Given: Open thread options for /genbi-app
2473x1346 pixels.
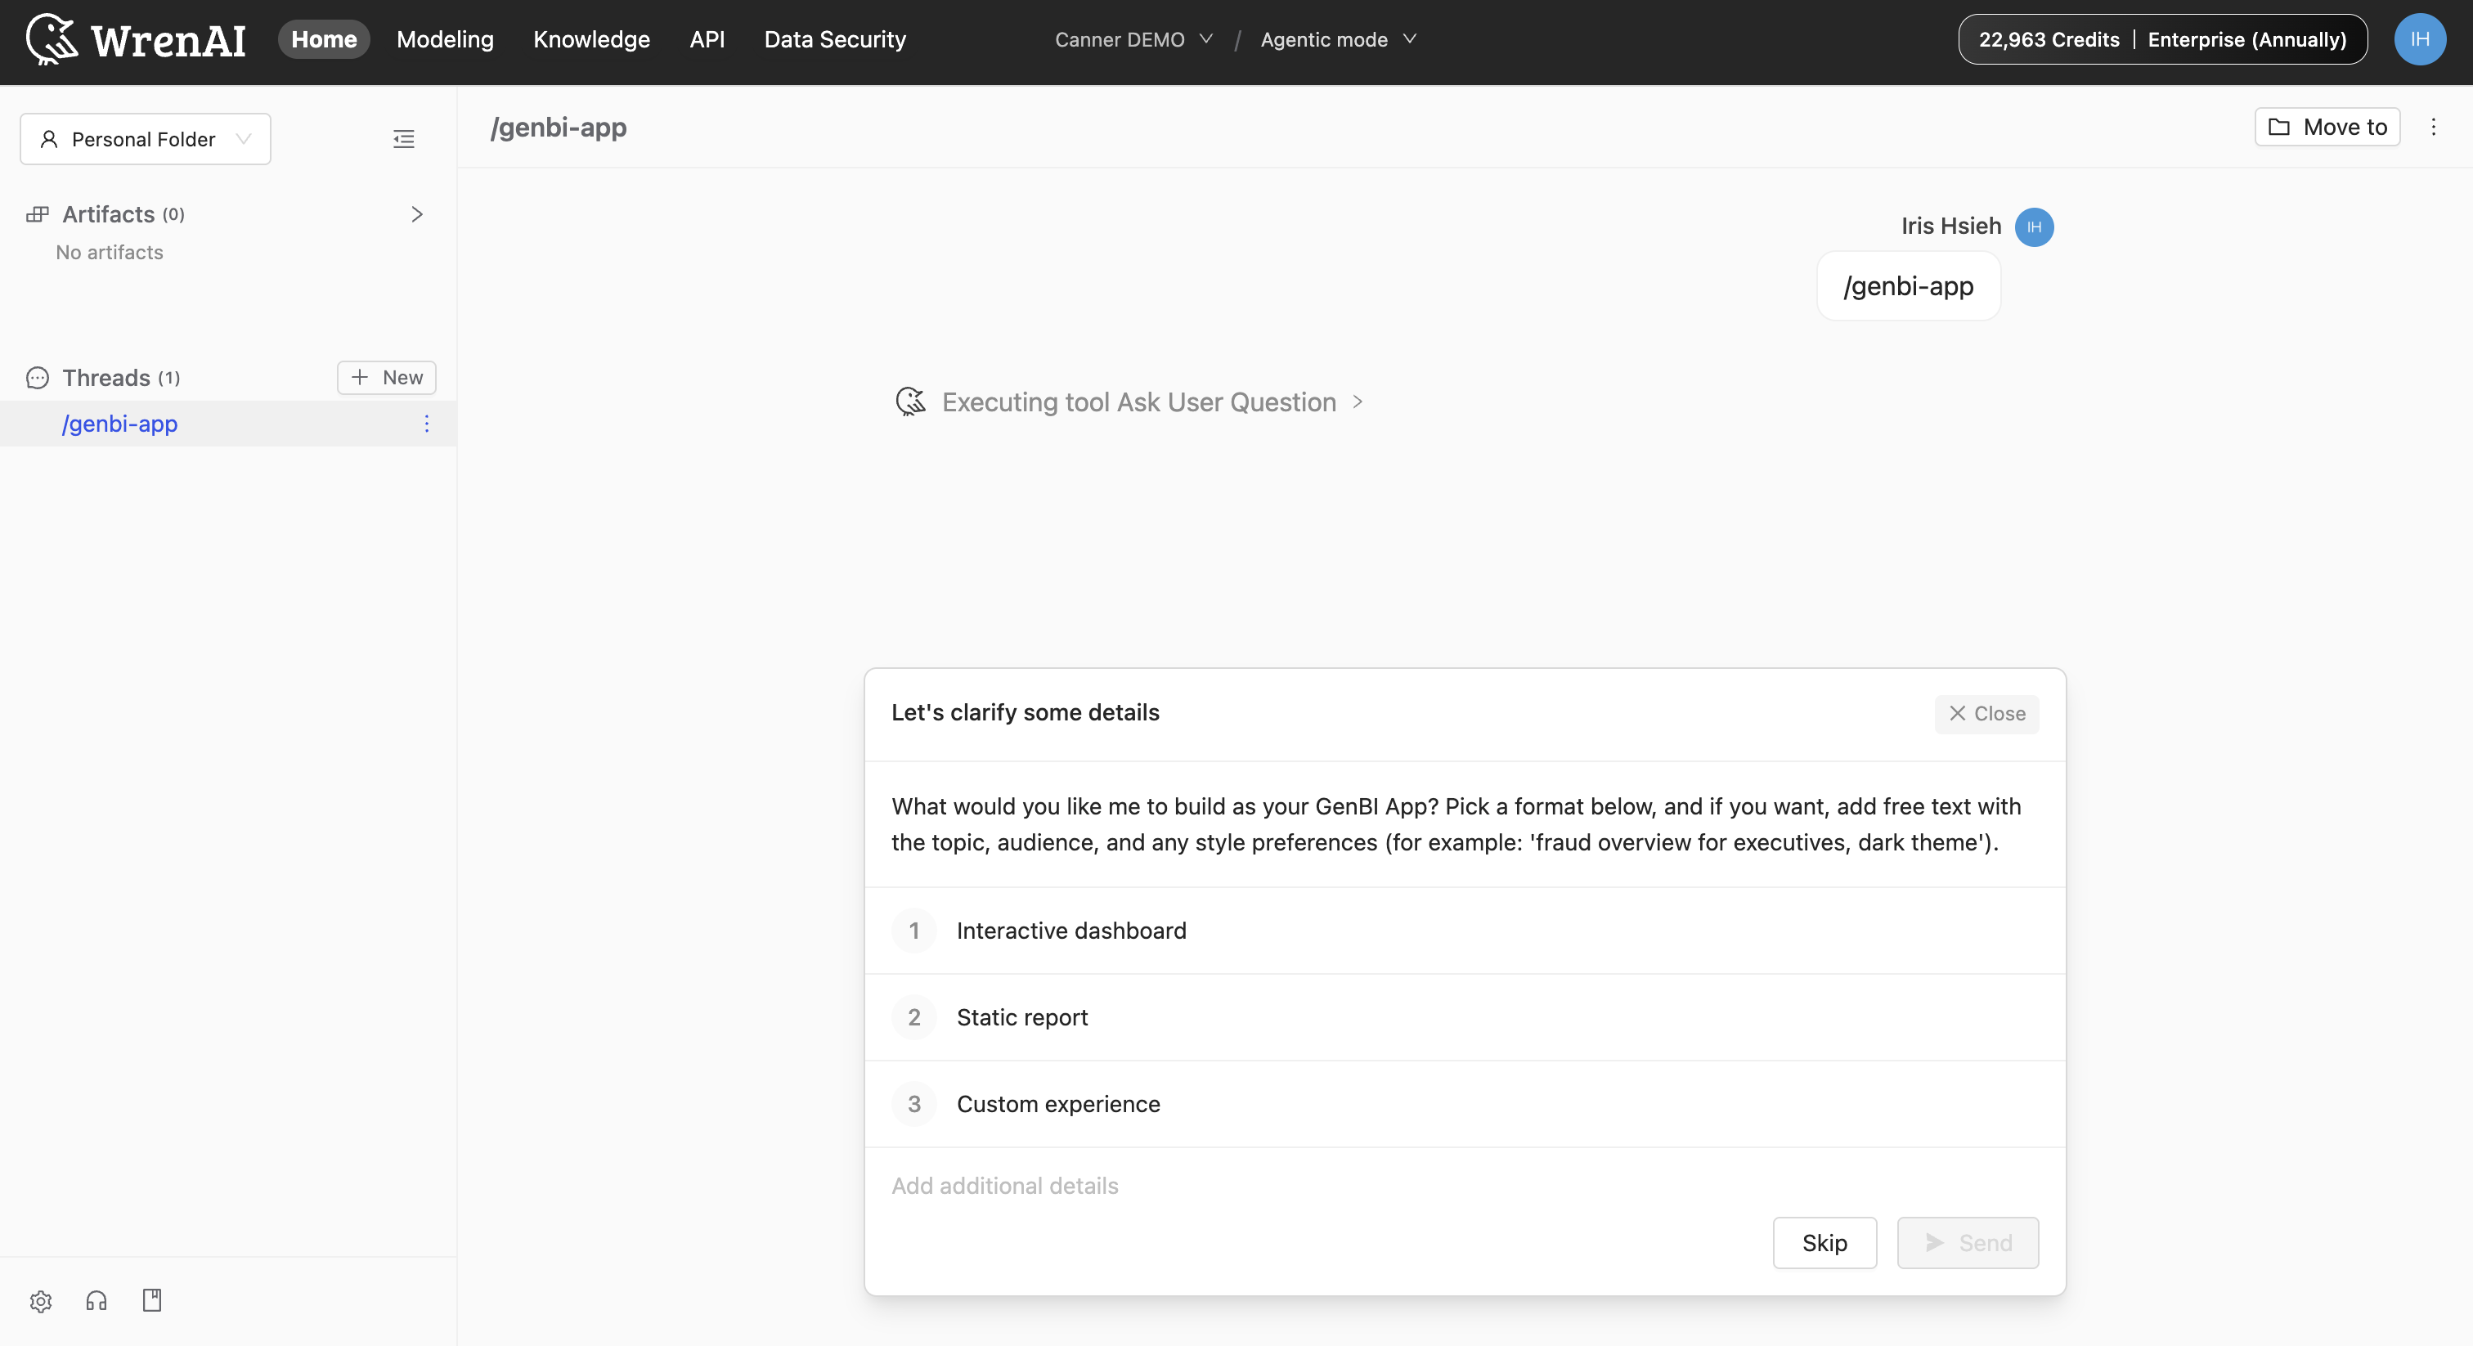Looking at the screenshot, I should coord(426,424).
